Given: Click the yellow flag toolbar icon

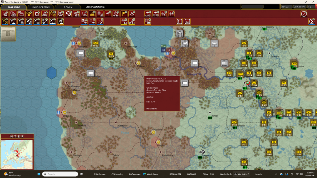Looking at the screenshot, I should point(124,14).
